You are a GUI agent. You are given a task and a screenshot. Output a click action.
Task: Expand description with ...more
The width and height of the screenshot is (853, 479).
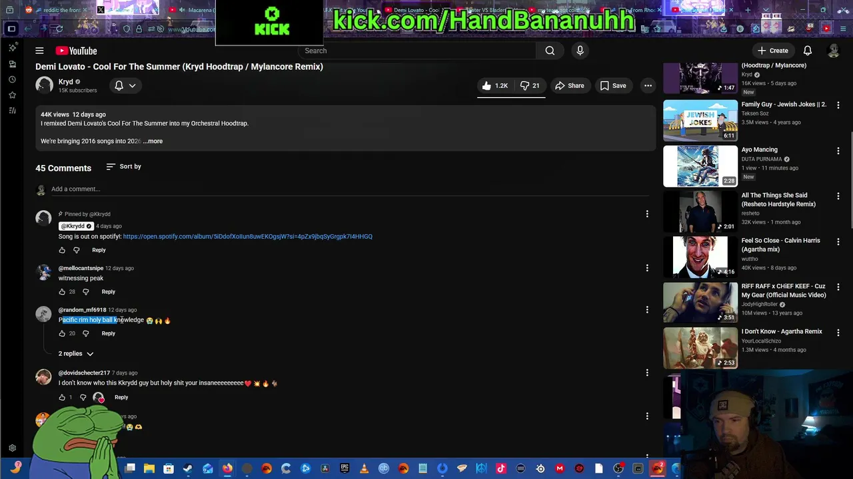coord(153,141)
